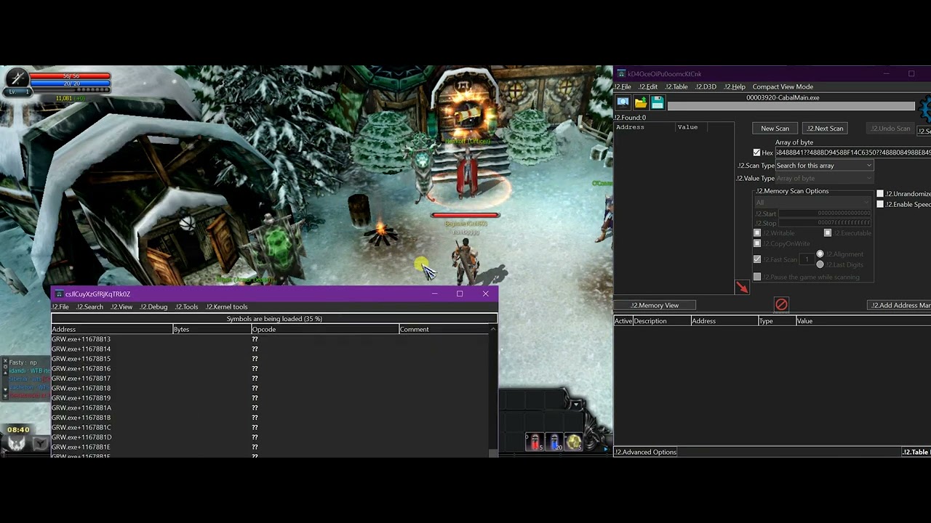Click the red player health bar
Image resolution: width=931 pixels, height=523 pixels.
click(70, 76)
